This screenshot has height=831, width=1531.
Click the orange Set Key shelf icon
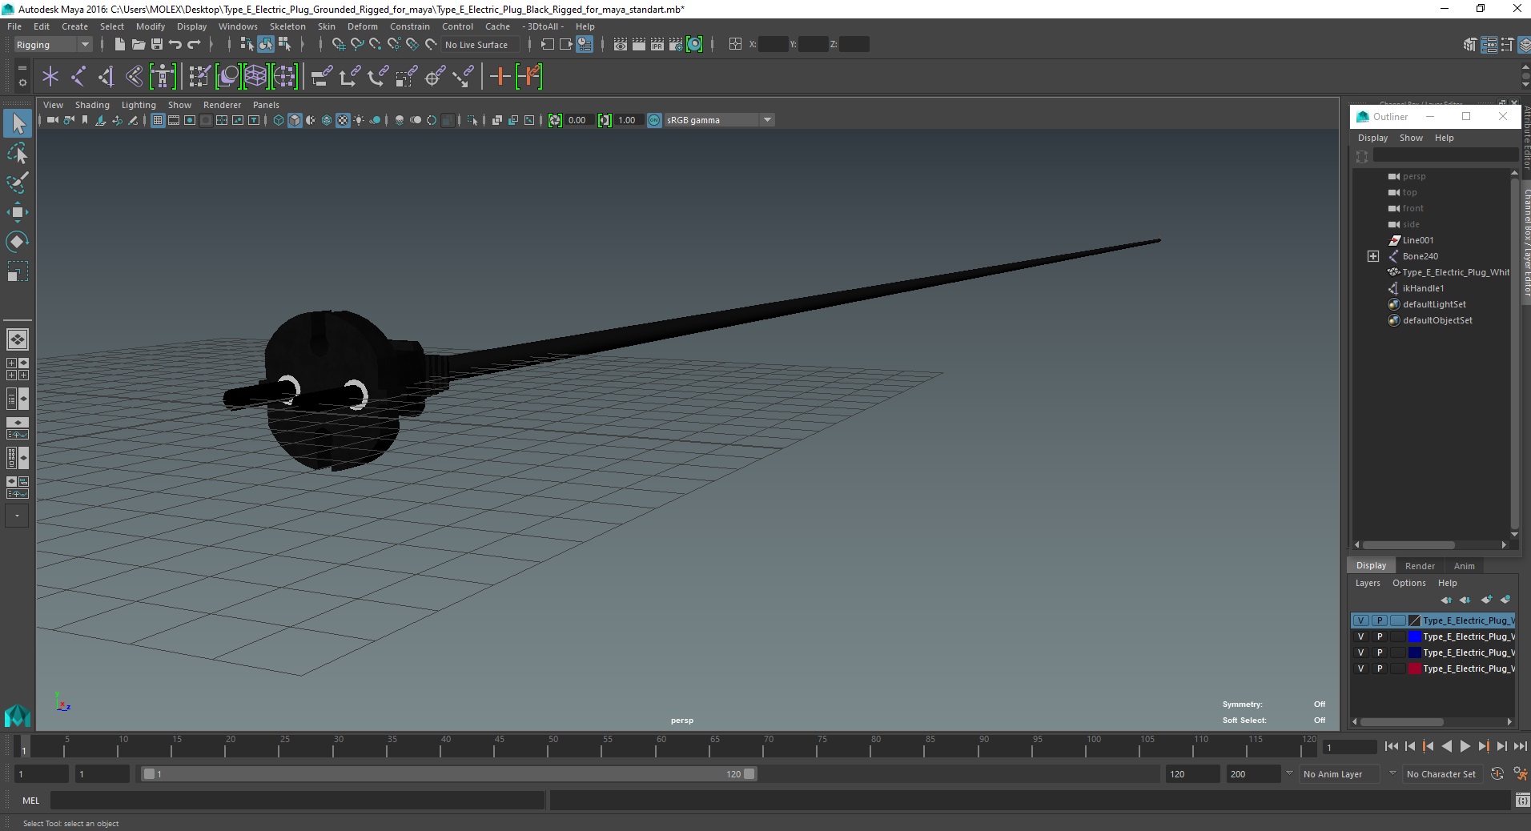(x=500, y=77)
